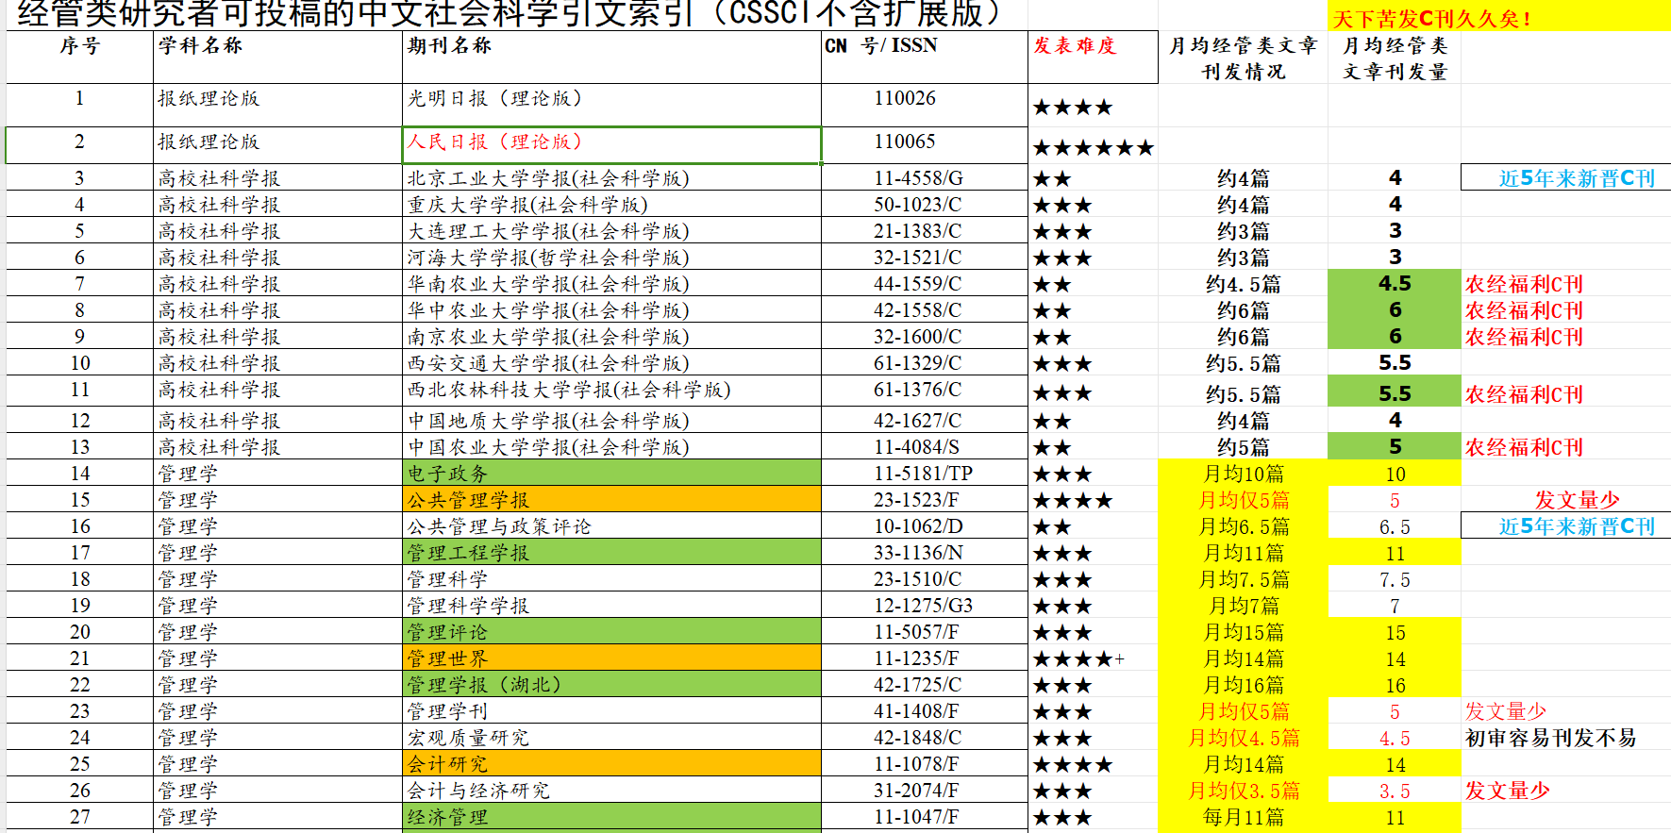1671x833 pixels.
Task: Click the orange 管理世界 cell
Action: tap(611, 658)
